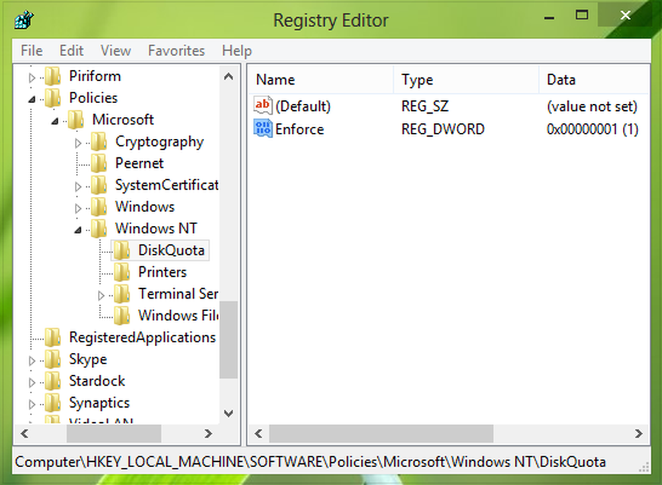
Task: Sort values by the Name column header
Action: tap(321, 80)
